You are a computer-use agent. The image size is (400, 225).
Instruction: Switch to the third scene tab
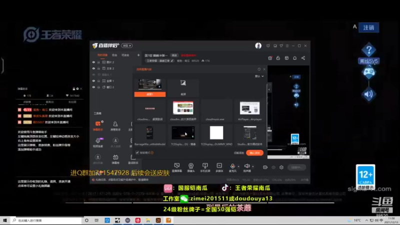click(x=125, y=55)
